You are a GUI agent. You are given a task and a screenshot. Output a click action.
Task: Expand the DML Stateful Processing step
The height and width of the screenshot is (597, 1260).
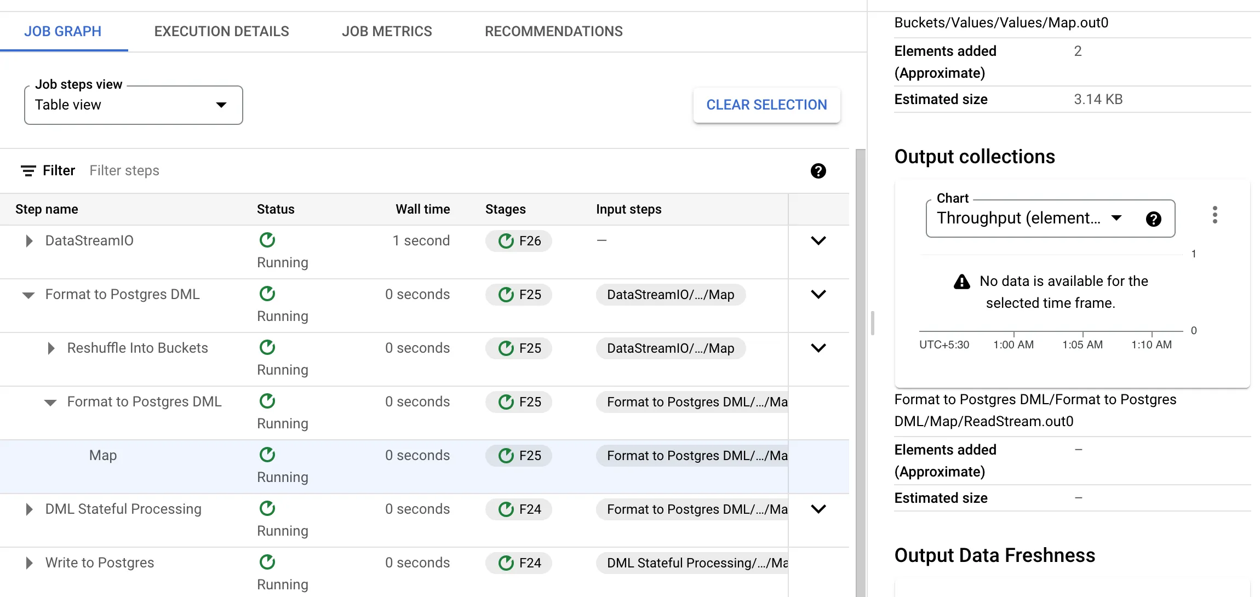[29, 509]
